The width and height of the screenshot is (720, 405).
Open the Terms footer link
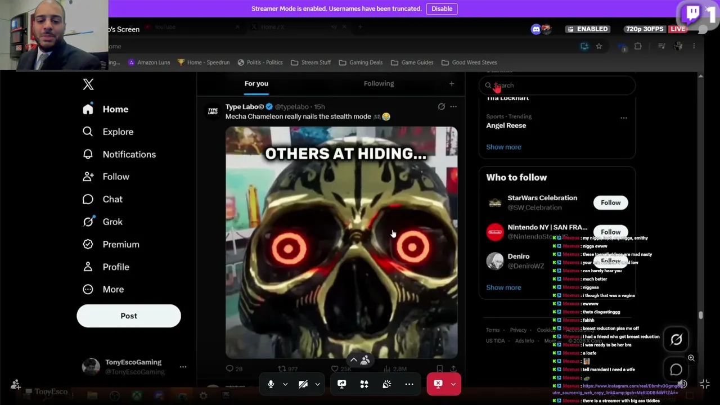[x=493, y=330]
